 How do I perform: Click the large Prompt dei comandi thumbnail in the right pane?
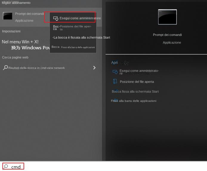tap(167, 17)
